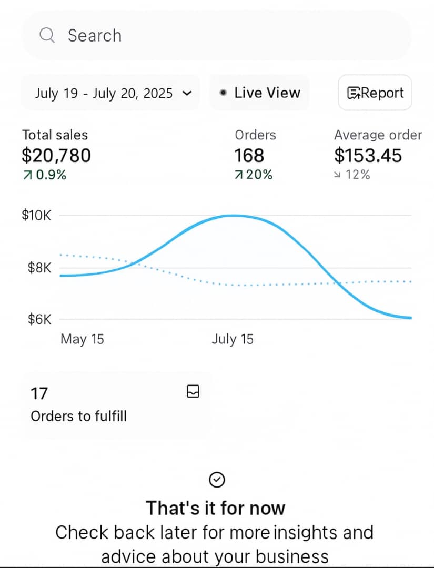Click the July 15 axis label
This screenshot has width=434, height=568.
233,339
